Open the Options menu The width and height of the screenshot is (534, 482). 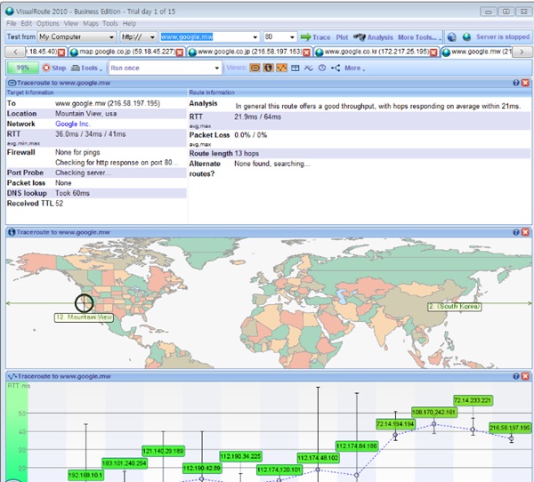point(48,23)
